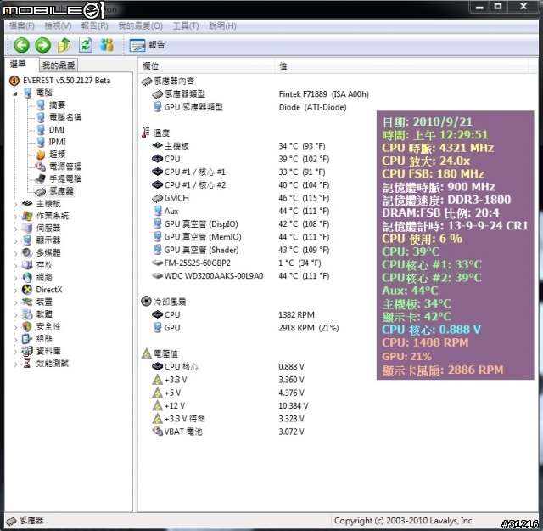Click the 欄位 column header
The width and height of the screenshot is (543, 531).
(x=206, y=66)
